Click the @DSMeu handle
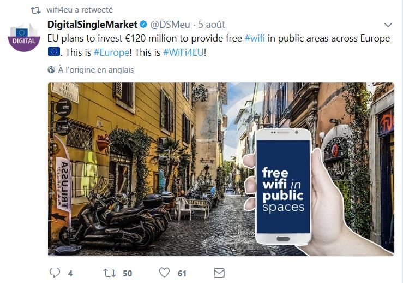This screenshot has height=283, width=403. (x=170, y=25)
